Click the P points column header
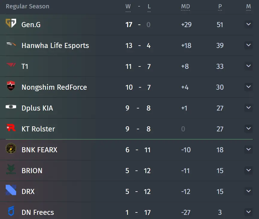This screenshot has height=219, width=259. (x=220, y=7)
